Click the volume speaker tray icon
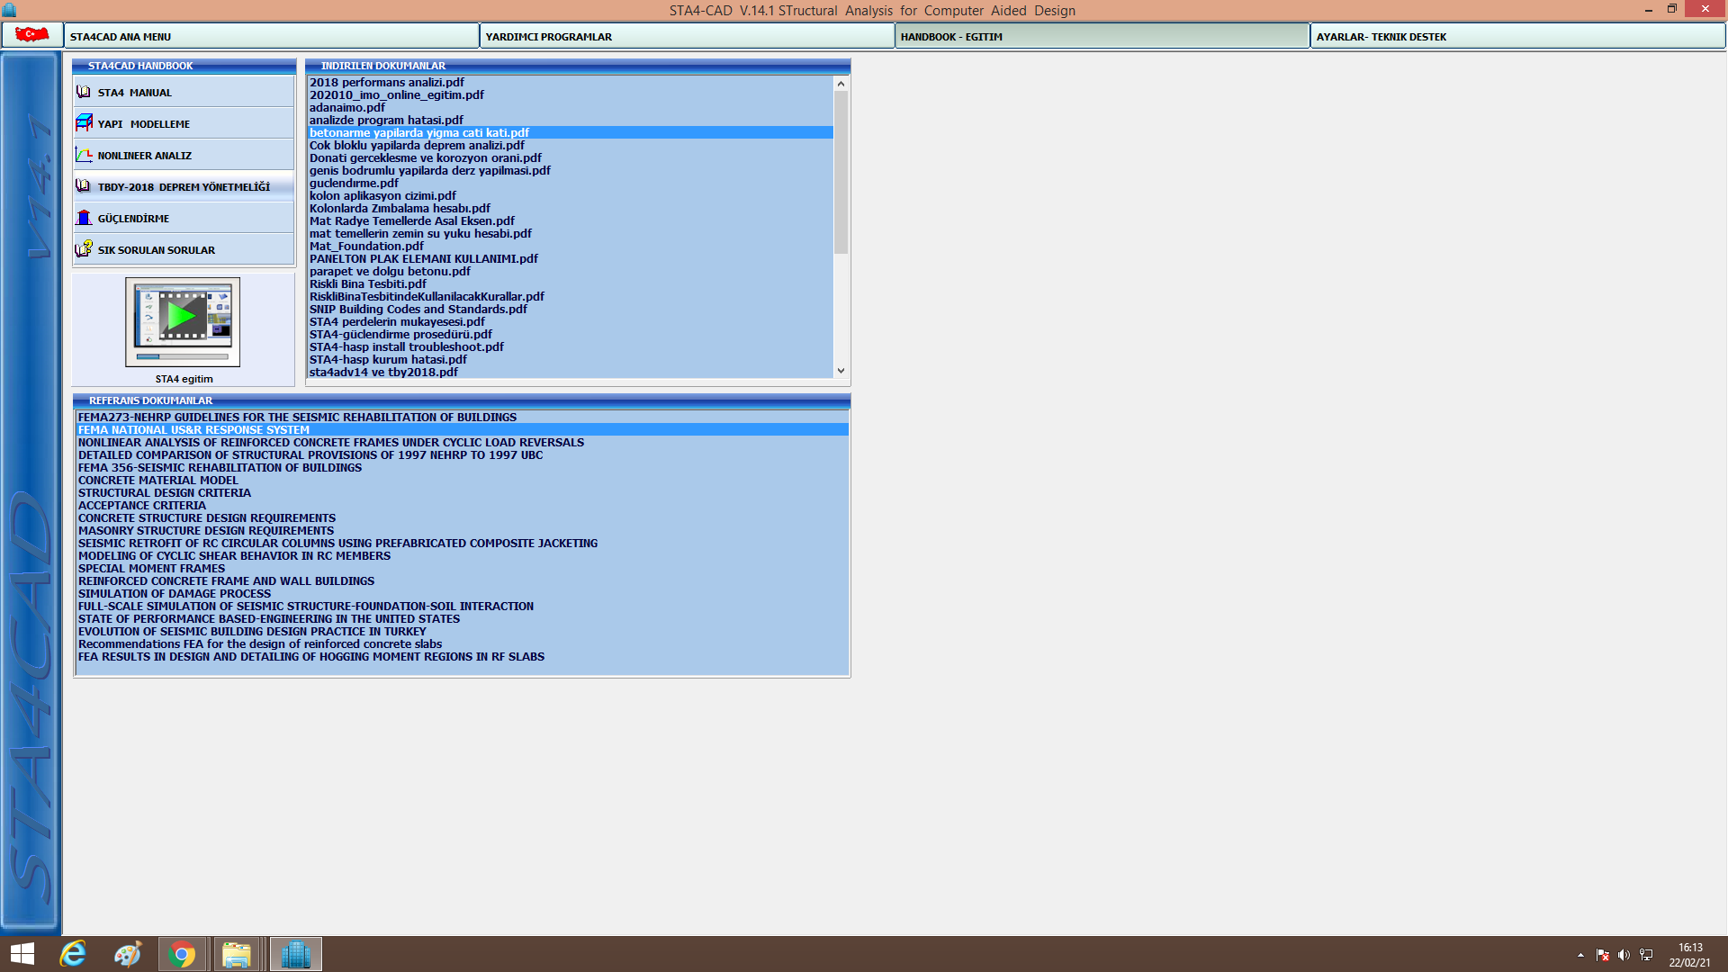This screenshot has width=1728, height=972. [1624, 955]
